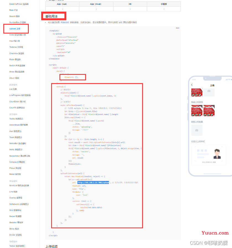Open List 列表 docs
Image resolution: width=232 pixels, height=248 pixels.
pyautogui.click(x=13, y=89)
